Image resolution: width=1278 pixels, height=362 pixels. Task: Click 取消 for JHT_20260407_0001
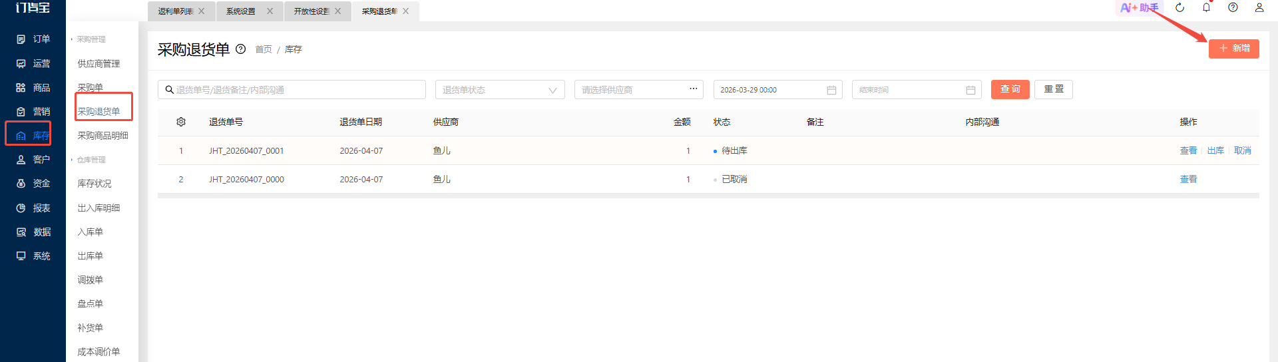pyautogui.click(x=1242, y=151)
